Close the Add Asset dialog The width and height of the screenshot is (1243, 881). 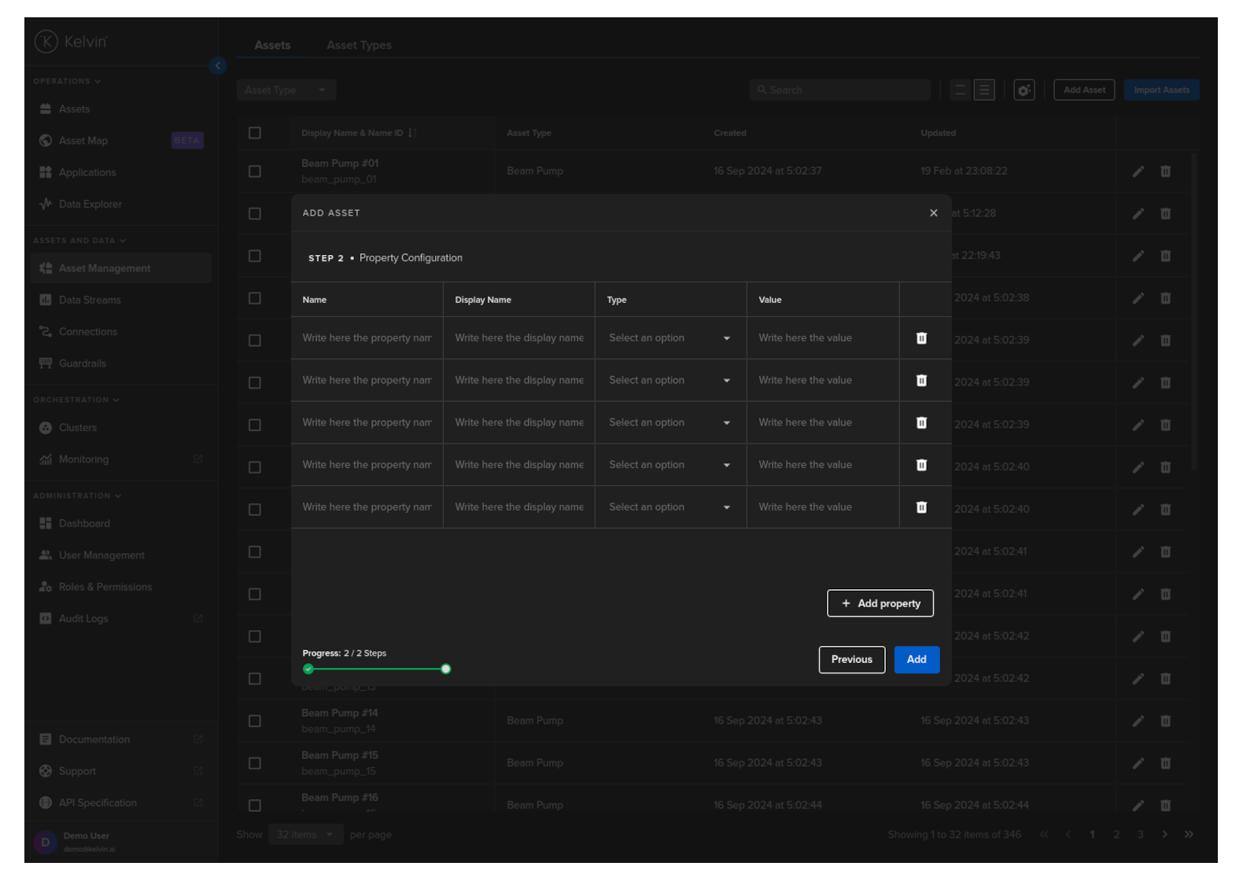tap(933, 213)
